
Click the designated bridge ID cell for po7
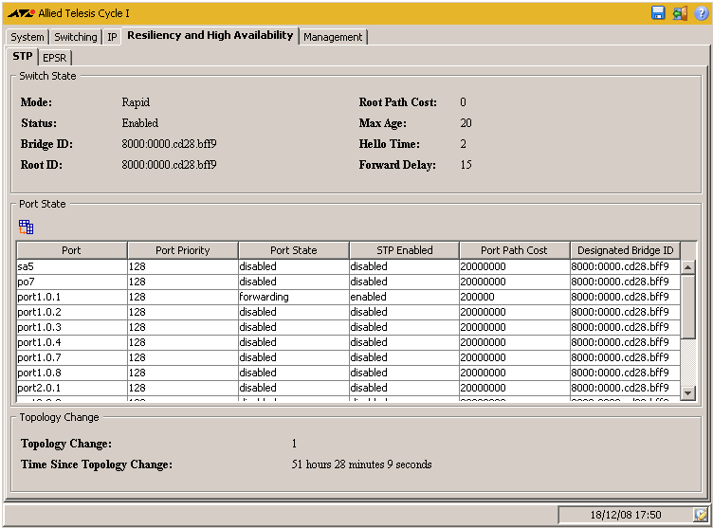(x=625, y=282)
